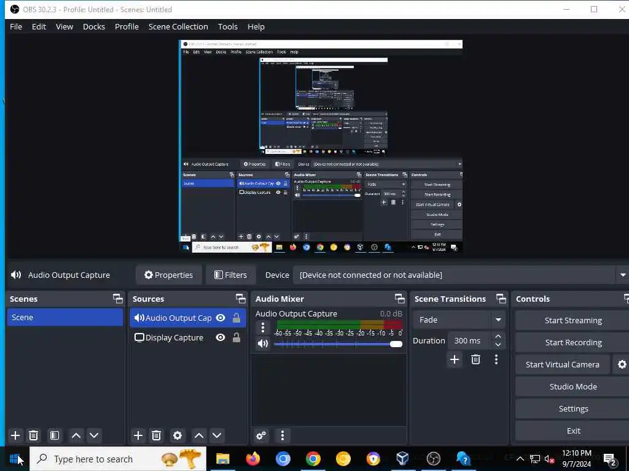Open the Edit menu
The image size is (629, 471).
(39, 26)
